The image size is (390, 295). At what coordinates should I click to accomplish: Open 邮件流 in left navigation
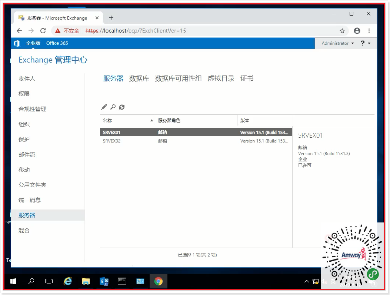tap(27, 155)
